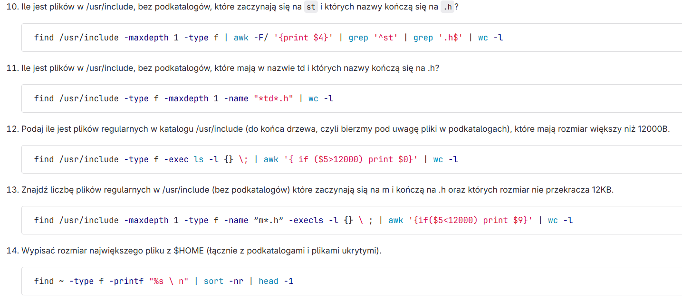Viewport: 682px width, 302px height.
Task: Click "head -1" in the last command
Action: click(x=276, y=281)
